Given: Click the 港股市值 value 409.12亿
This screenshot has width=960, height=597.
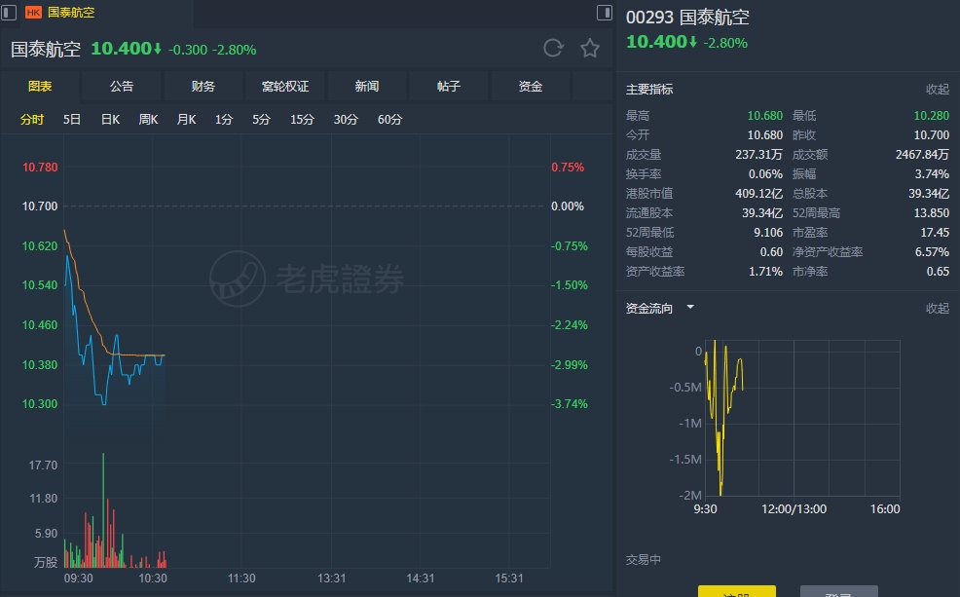Looking at the screenshot, I should (x=758, y=194).
